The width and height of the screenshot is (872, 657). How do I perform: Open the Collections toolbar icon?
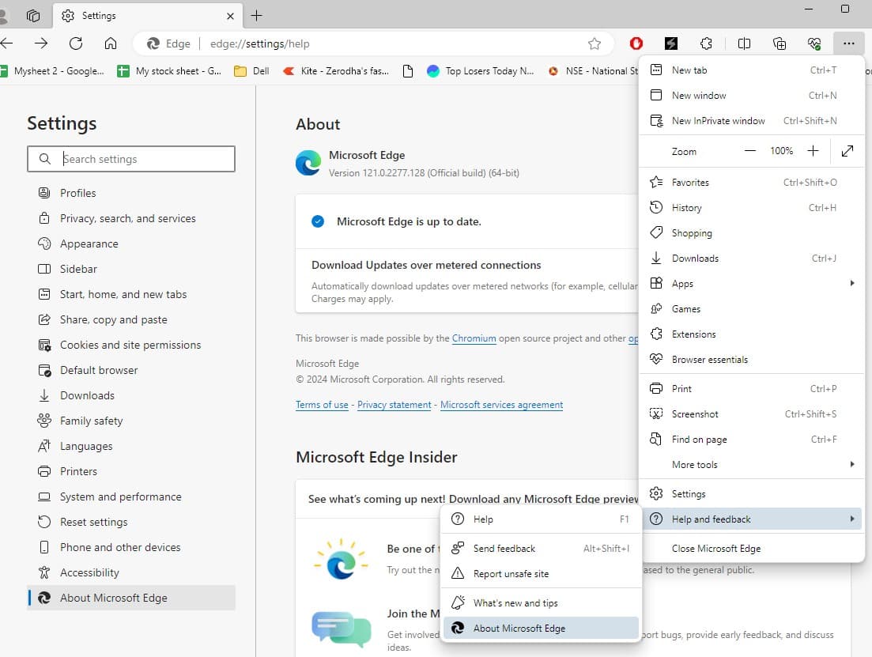coord(780,43)
